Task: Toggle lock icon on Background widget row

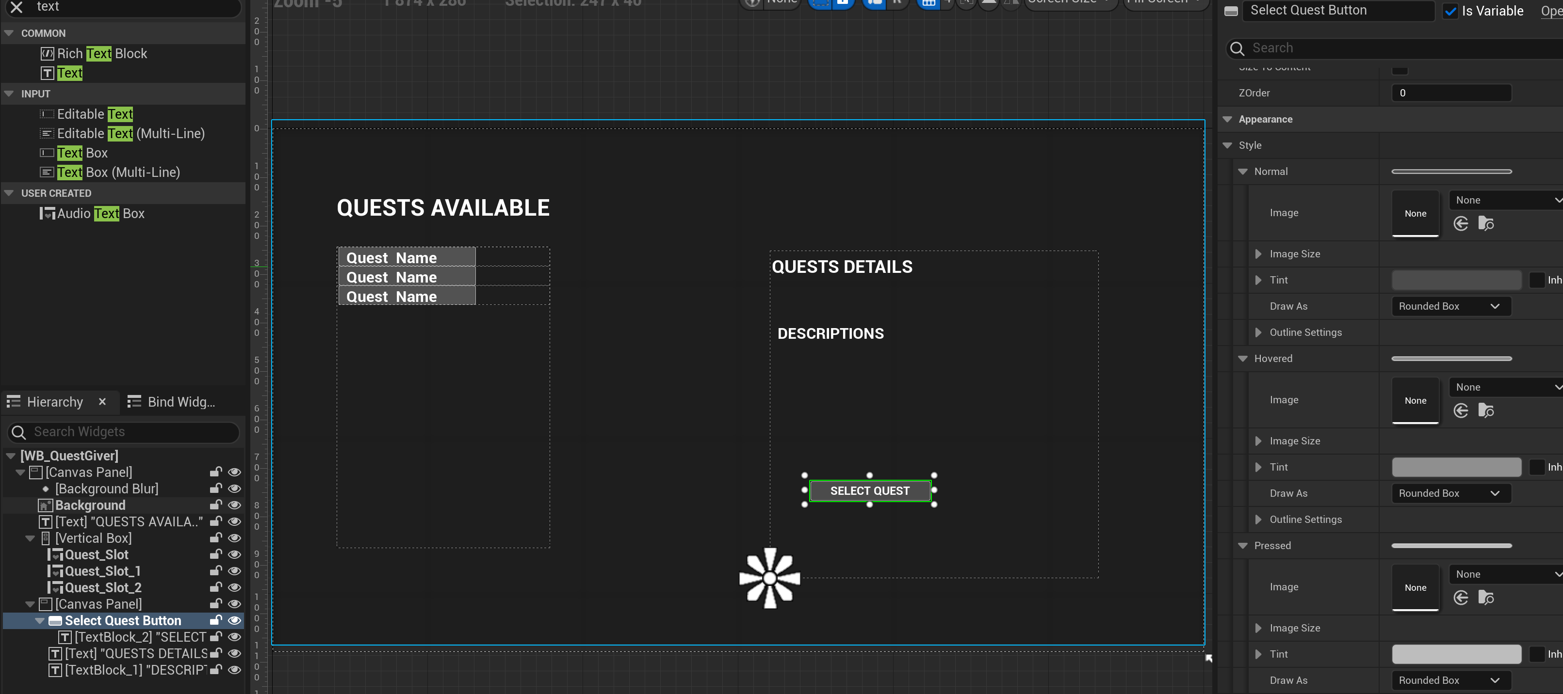Action: pyautogui.click(x=215, y=505)
